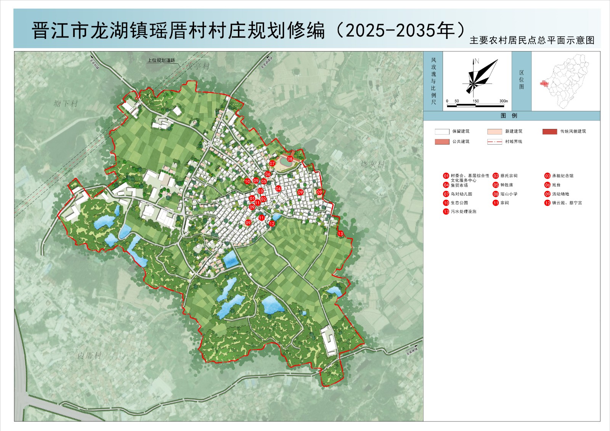Viewport: 610px width, 431px height.
Task: Click map marker 04 for the market
Action: pyautogui.click(x=278, y=188)
